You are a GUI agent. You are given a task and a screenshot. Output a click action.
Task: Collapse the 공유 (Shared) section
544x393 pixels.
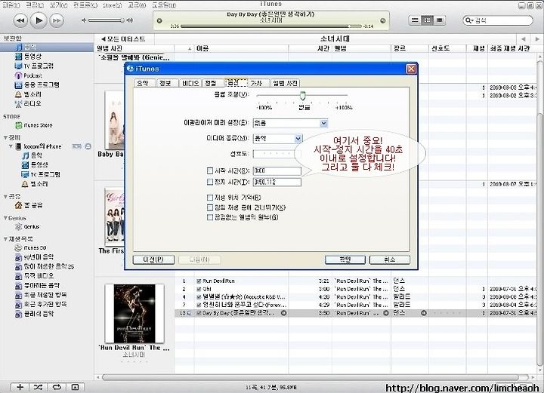pyautogui.click(x=5, y=196)
